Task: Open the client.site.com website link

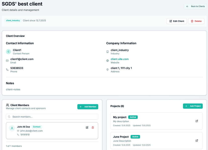Action: pyautogui.click(x=120, y=59)
